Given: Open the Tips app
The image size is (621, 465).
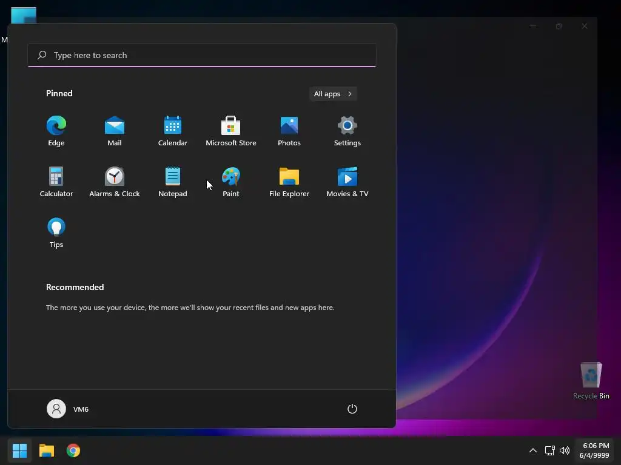Looking at the screenshot, I should coord(56,233).
